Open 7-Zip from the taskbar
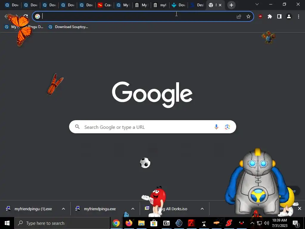The width and height of the screenshot is (305, 229). 166,223
